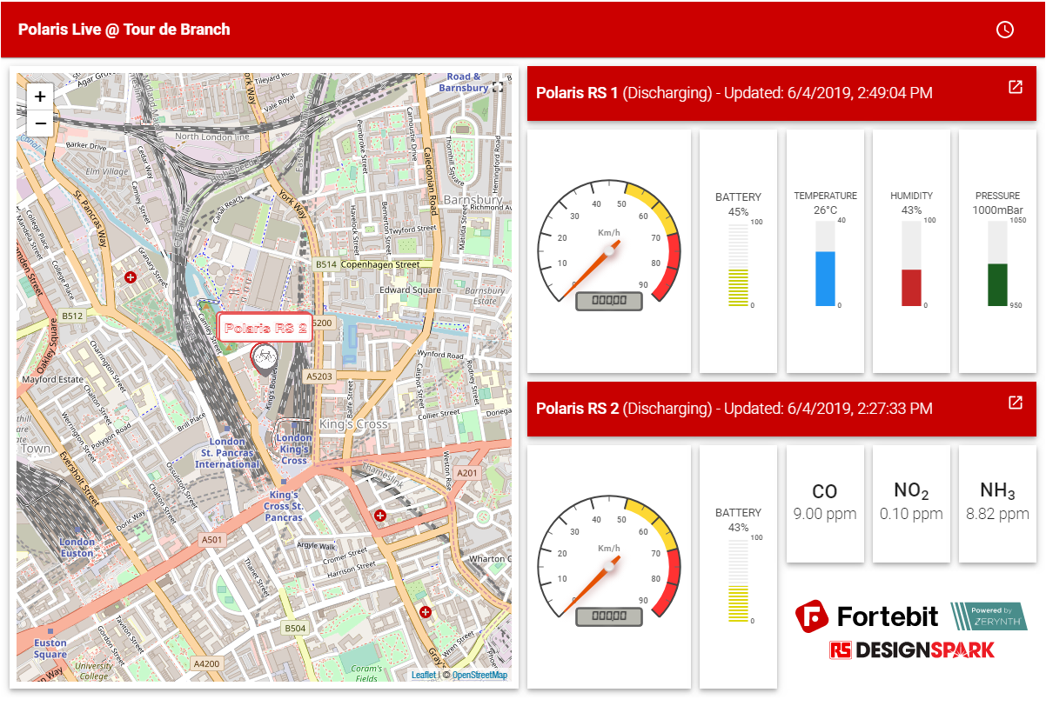This screenshot has width=1046, height=706.
Task: Click the Polaris RS 2 bike marker
Action: [264, 358]
